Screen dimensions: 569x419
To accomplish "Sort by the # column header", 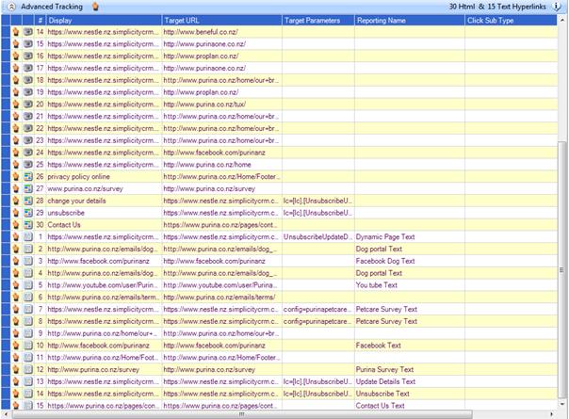I will pos(41,21).
